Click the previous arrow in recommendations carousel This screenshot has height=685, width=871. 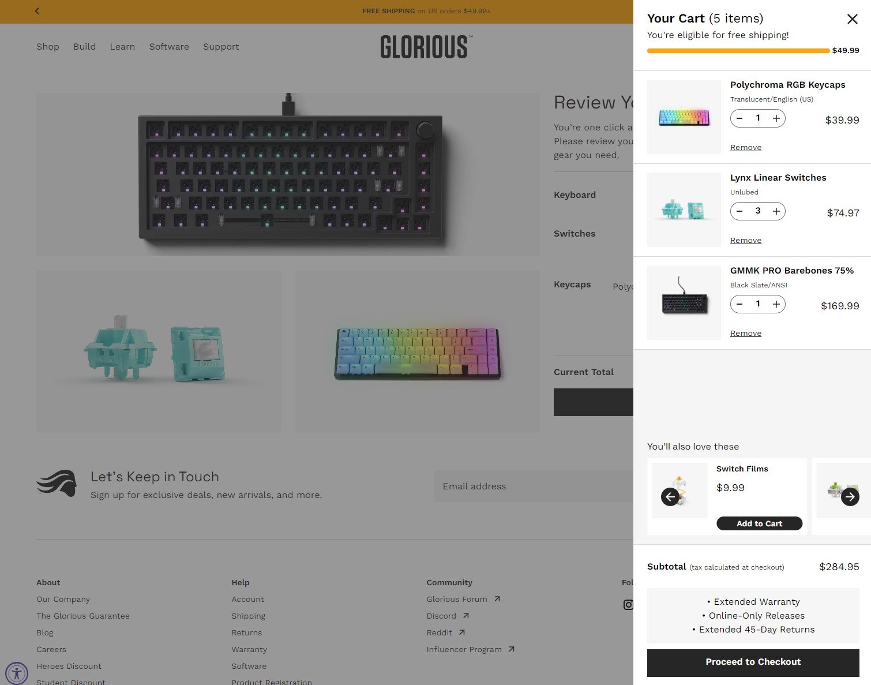pos(670,497)
